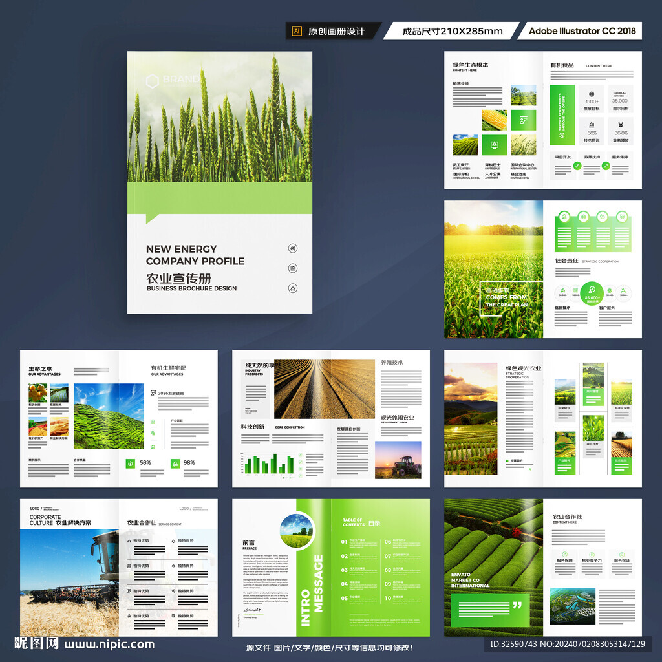Click the green square icon beside 56%
662x662 pixels.
[131, 464]
